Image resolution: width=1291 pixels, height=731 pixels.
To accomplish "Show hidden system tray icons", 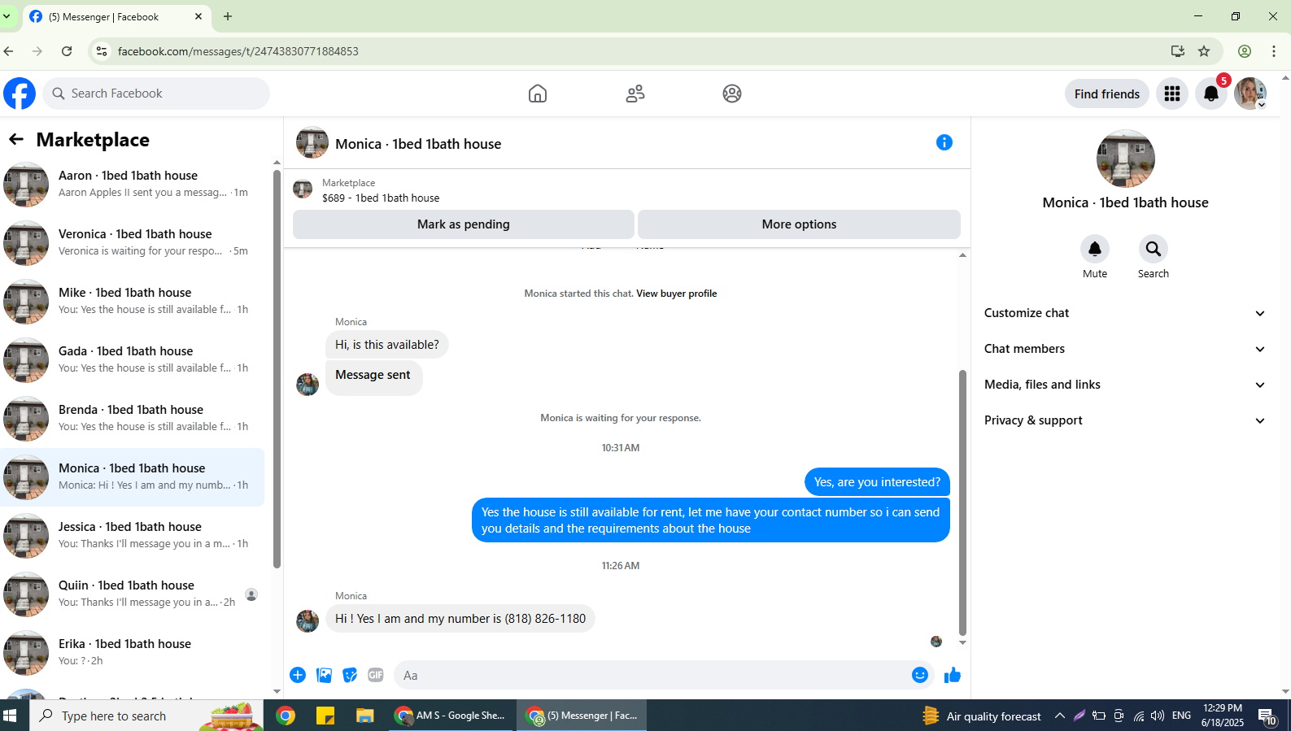I will click(x=1059, y=716).
